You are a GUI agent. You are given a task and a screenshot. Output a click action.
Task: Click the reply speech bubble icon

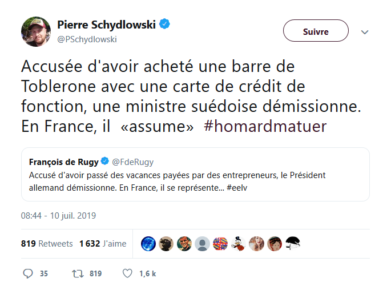28,273
